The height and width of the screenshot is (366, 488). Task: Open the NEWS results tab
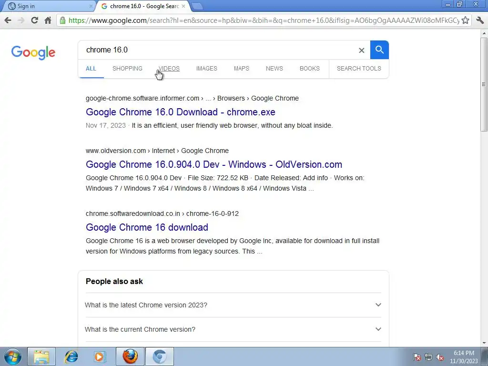tap(274, 69)
